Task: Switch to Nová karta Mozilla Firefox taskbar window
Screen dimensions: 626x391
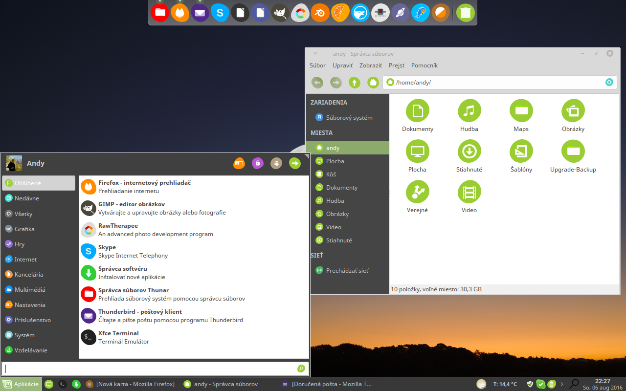Action: click(130, 384)
